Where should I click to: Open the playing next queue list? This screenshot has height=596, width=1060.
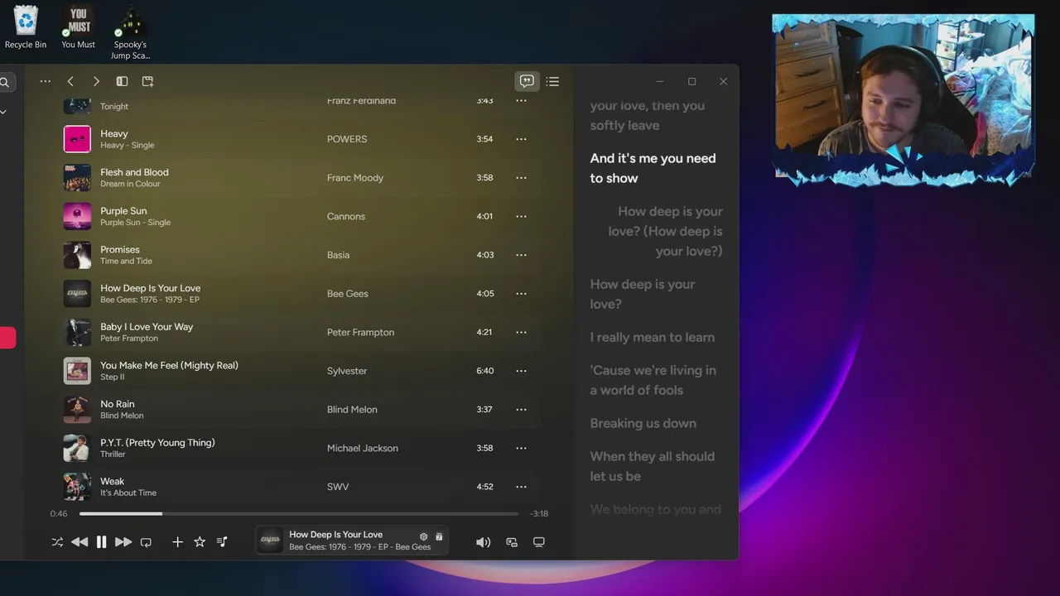pyautogui.click(x=552, y=81)
